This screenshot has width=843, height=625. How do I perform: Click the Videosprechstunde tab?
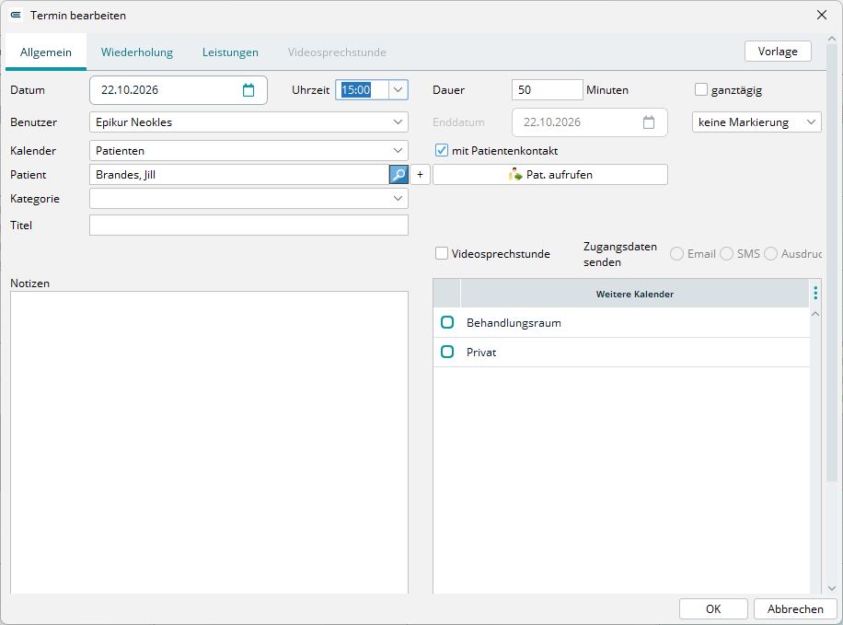[337, 52]
